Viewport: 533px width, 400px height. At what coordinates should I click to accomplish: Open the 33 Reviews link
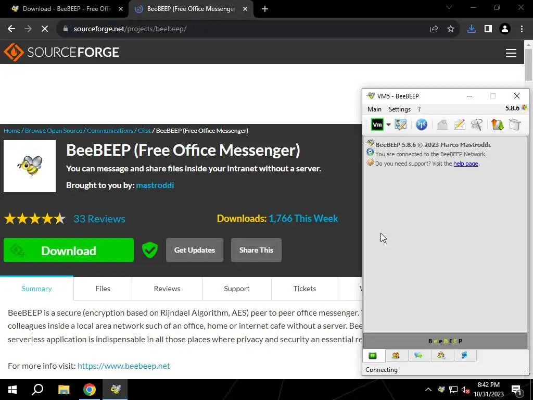tap(99, 219)
